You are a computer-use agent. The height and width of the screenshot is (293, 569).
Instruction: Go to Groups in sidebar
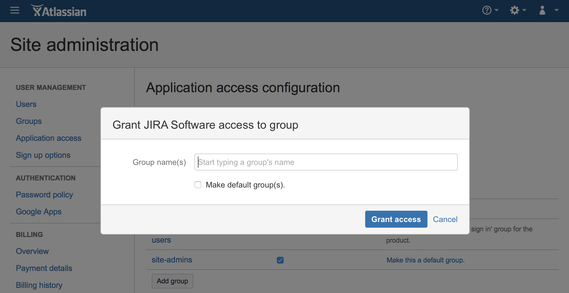point(29,121)
